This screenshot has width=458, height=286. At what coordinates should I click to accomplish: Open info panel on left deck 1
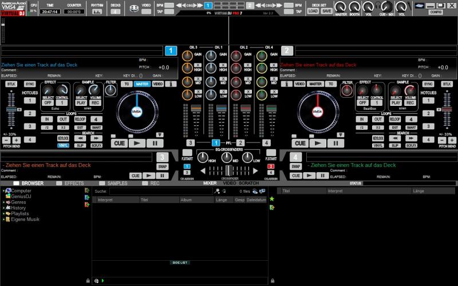point(171,84)
